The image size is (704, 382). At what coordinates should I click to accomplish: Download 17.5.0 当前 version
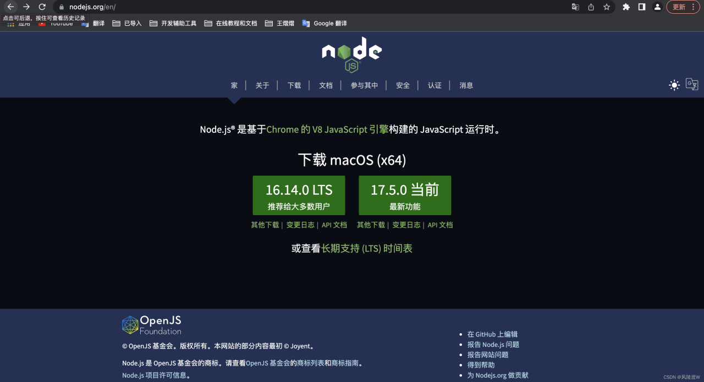[x=405, y=195]
